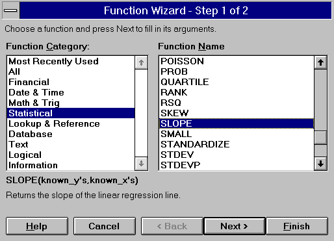Pick the SMALL function

[237, 134]
